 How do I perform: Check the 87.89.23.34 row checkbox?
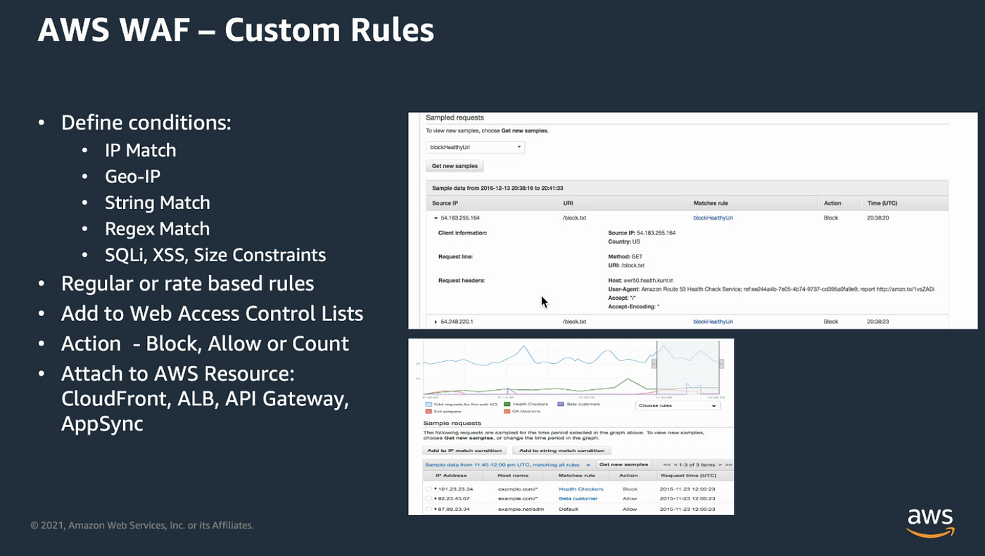pos(428,509)
